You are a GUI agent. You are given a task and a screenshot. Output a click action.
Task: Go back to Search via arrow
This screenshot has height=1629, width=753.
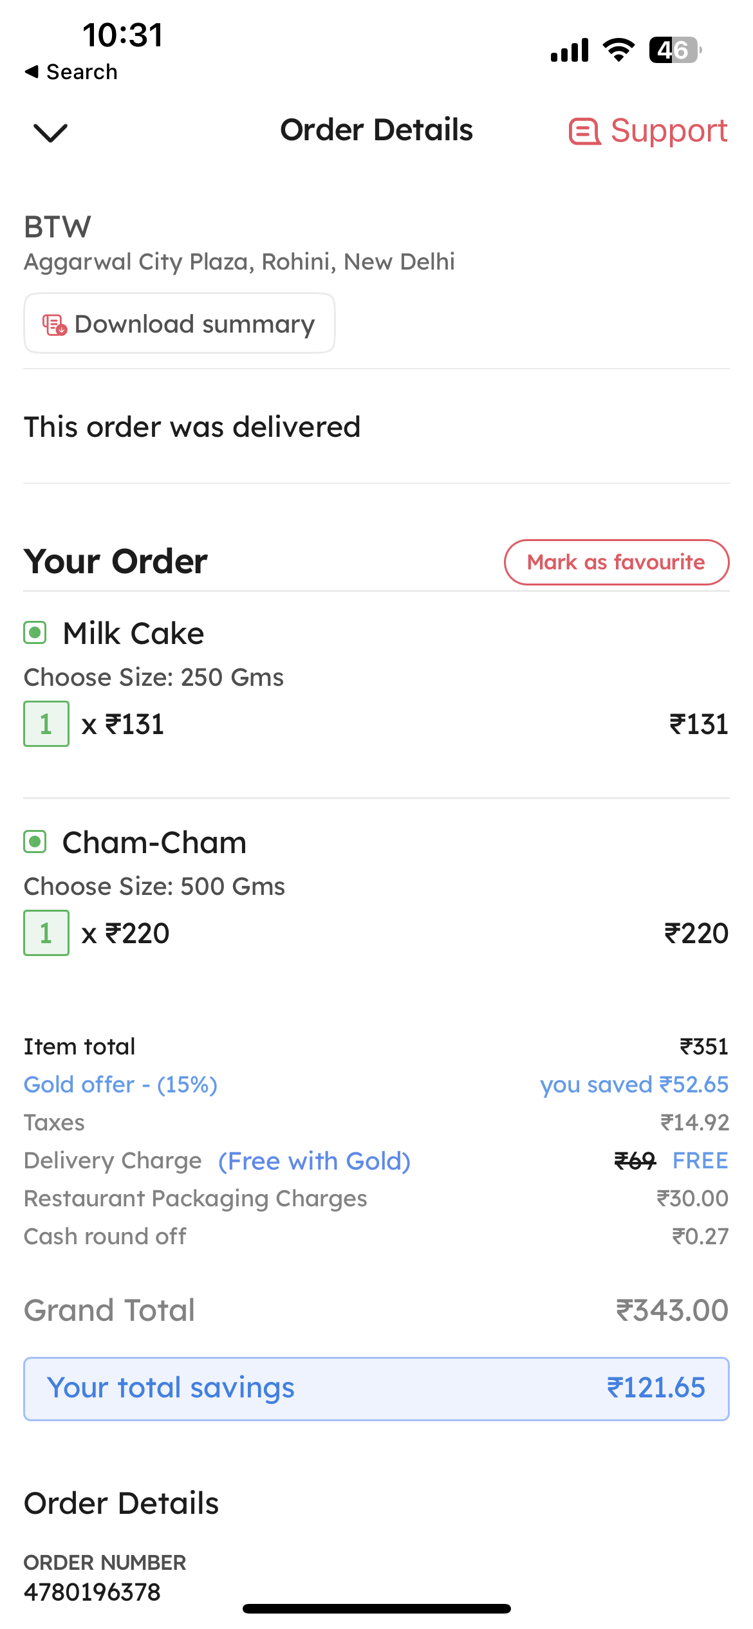(32, 71)
